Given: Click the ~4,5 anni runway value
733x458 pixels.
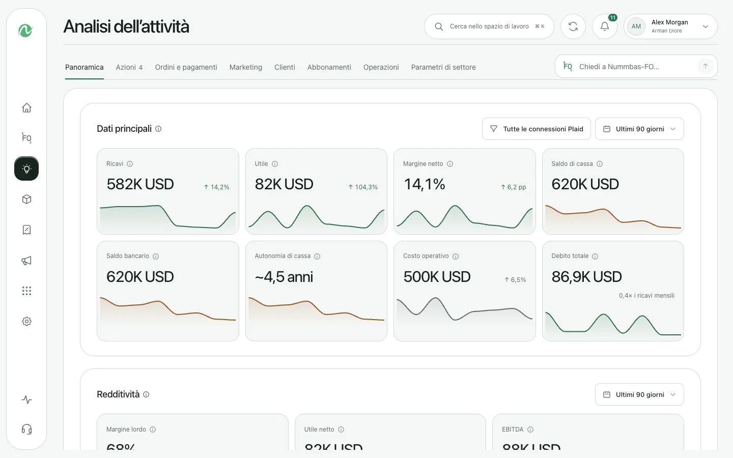Looking at the screenshot, I should pyautogui.click(x=284, y=277).
